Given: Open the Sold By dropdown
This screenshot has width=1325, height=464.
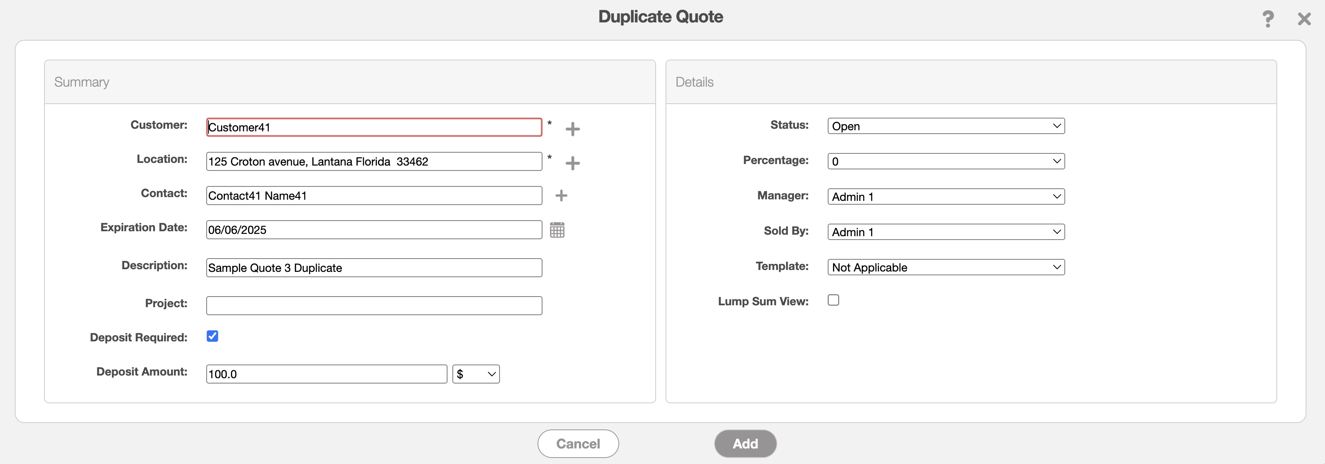Looking at the screenshot, I should (946, 232).
